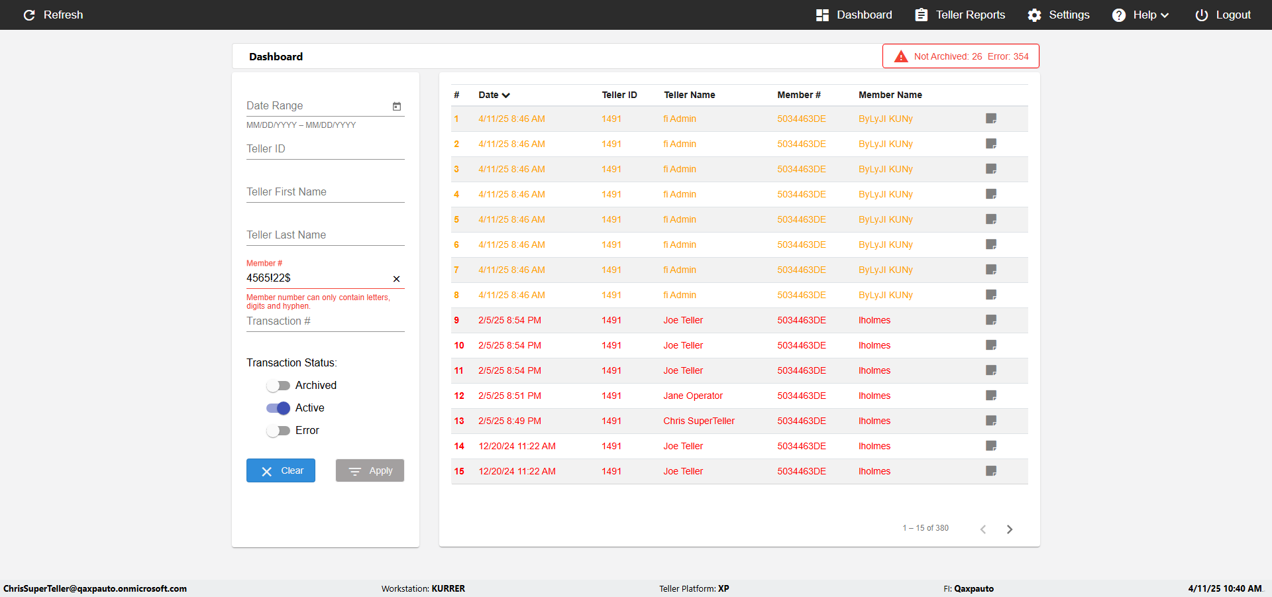
Task: Open Settings from the top bar
Action: tap(1059, 15)
